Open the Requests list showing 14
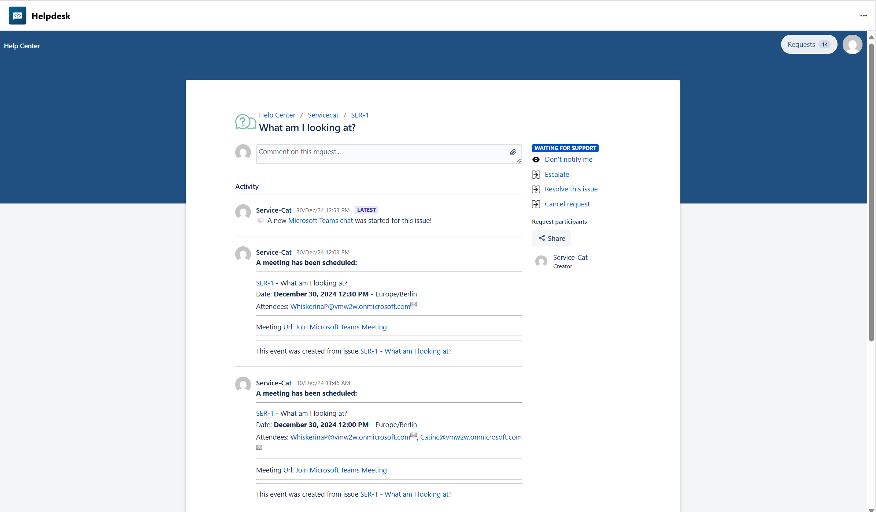Viewport: 876px width, 512px height. point(808,44)
